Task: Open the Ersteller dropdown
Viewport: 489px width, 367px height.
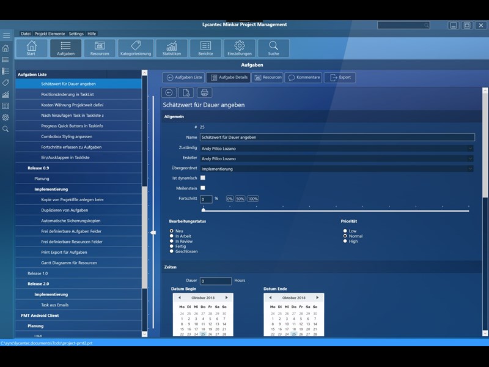Action: coord(337,158)
